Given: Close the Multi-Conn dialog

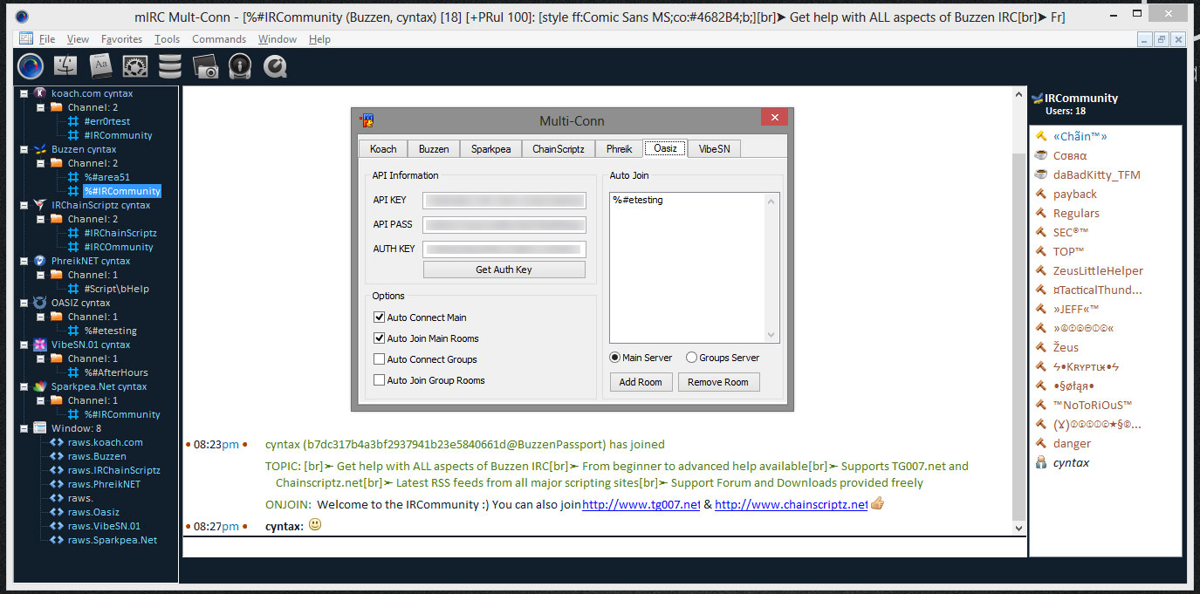Looking at the screenshot, I should 774,118.
